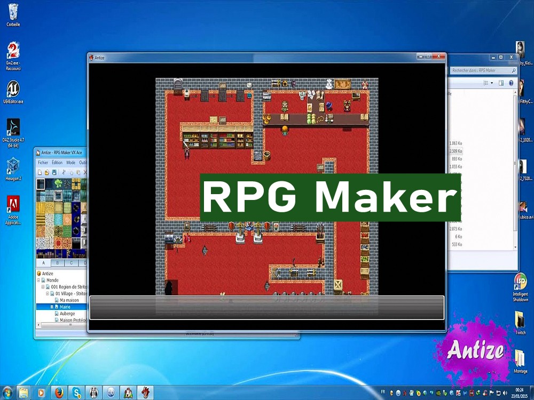Screen dimensions: 534x400
Task: Click the red dragon game taskbar icon
Action: [x=145, y=393]
